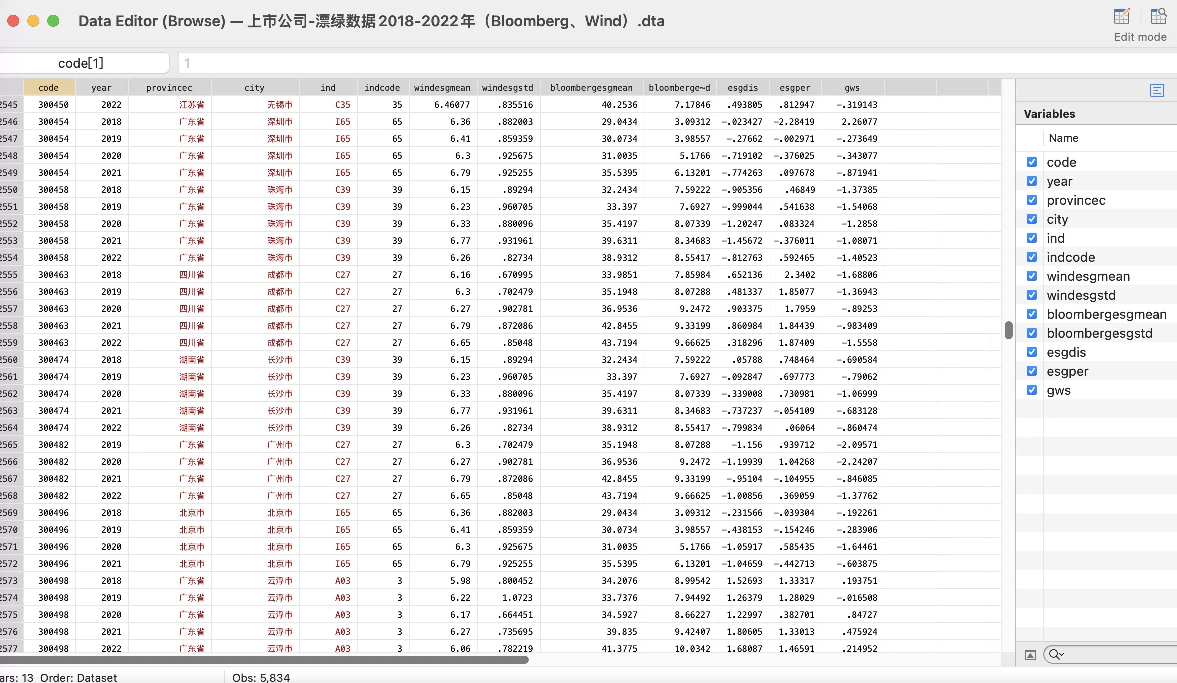
Task: Toggle the Variables panel properties icon
Action: point(1157,90)
